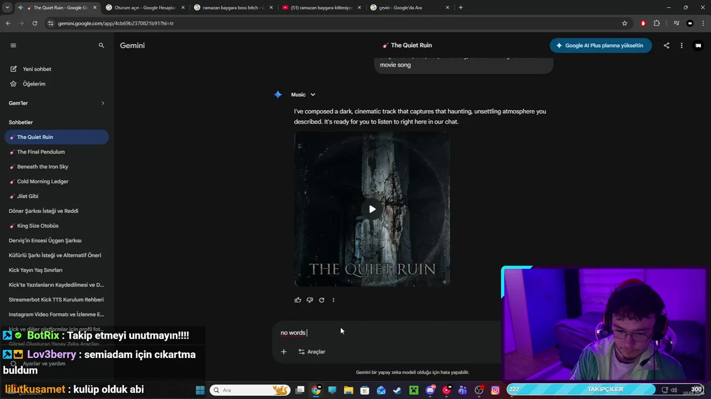Open Cold Morning Ledger conversation

click(57, 181)
